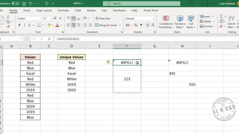Click Middle Align icon
The height and width of the screenshot is (134, 239).
click(x=73, y=18)
